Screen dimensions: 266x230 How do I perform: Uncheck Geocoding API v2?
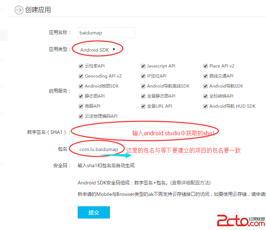(81, 76)
